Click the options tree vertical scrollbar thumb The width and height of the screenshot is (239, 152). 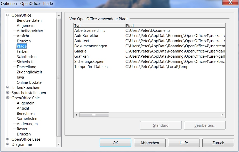pos(59,77)
